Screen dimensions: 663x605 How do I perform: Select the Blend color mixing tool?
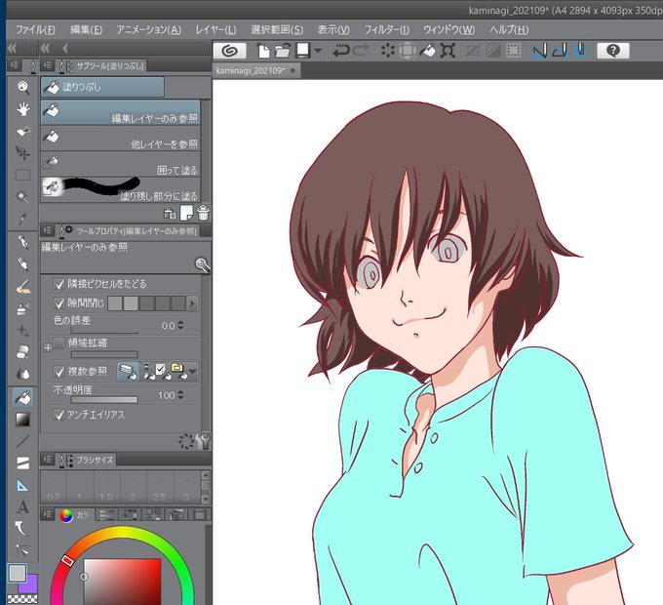pyautogui.click(x=22, y=374)
